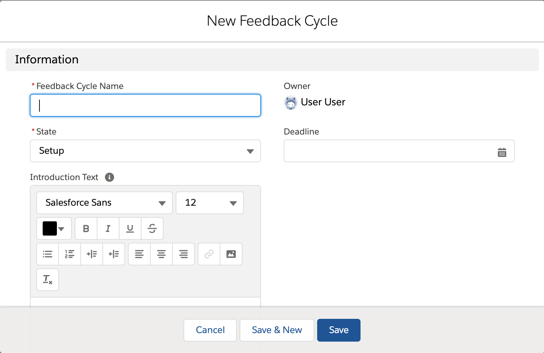Align text to the right
Image resolution: width=544 pixels, height=353 pixels.
point(183,254)
